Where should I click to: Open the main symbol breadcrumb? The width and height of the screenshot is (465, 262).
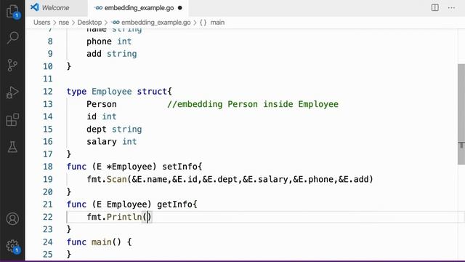pos(217,23)
